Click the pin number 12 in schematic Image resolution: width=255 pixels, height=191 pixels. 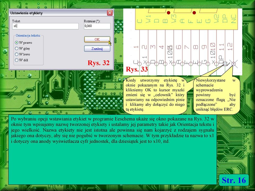229,47
